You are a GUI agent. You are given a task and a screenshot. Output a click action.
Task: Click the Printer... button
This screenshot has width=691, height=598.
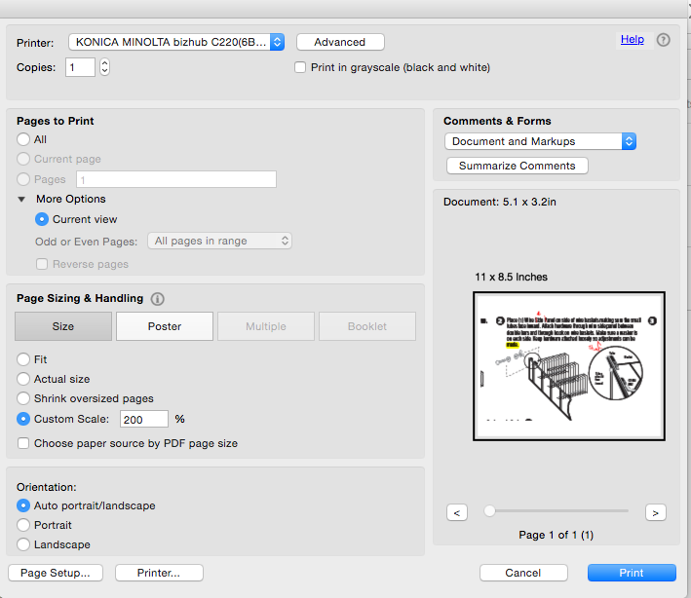159,573
